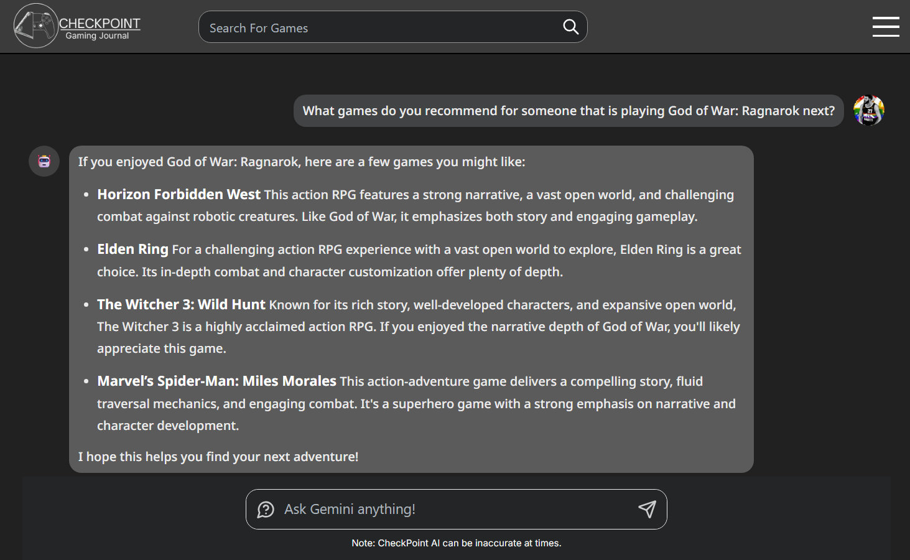910x560 pixels.
Task: Select the Elden Ring title
Action: pos(132,249)
